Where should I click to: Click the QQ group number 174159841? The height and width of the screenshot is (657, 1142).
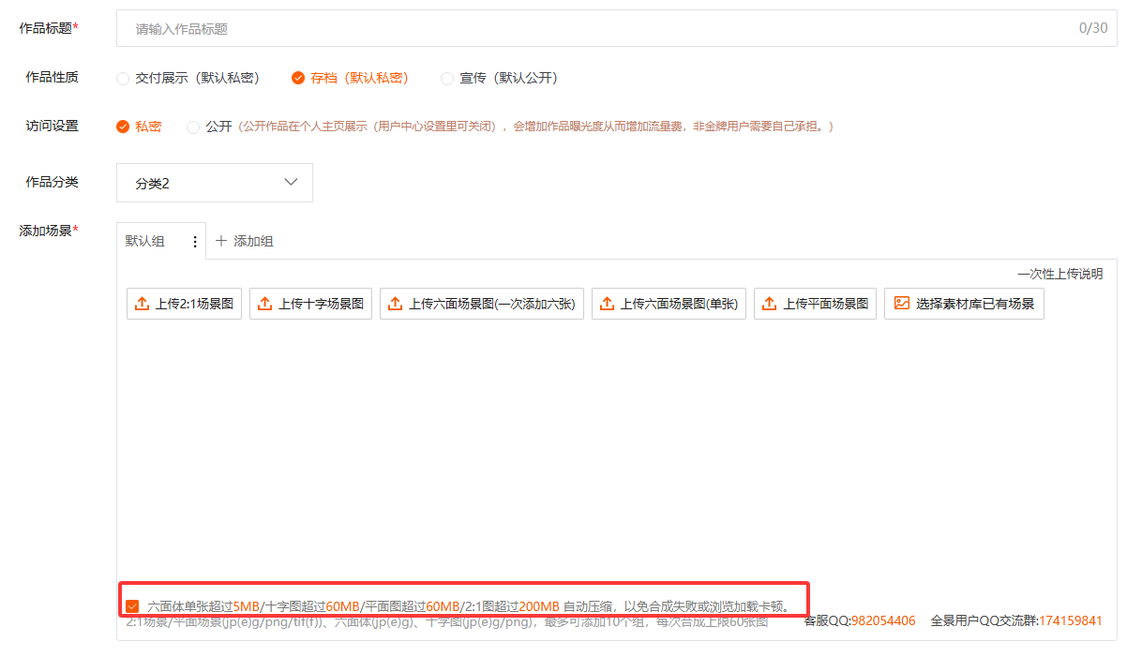(x=1070, y=620)
